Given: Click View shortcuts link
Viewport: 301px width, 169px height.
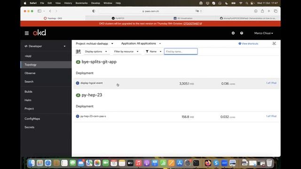Looking at the screenshot, I should point(248,44).
